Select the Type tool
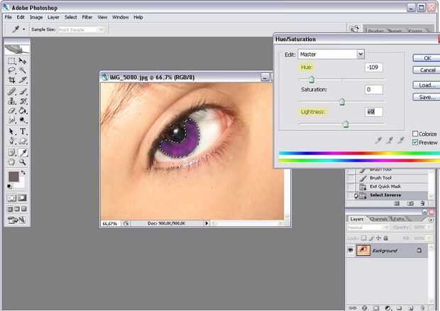 pyautogui.click(x=23, y=131)
